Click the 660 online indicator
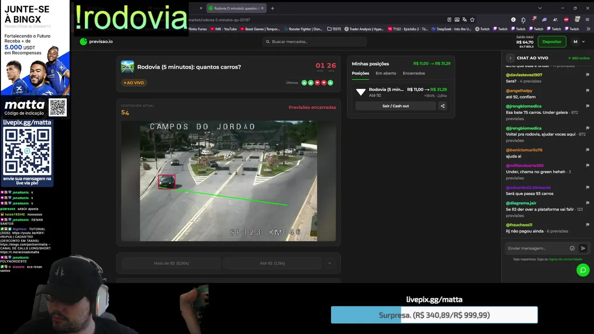Screen dimensions: 594x334 click(x=579, y=58)
